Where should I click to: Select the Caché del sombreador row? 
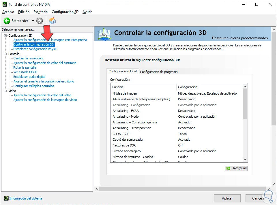click(177, 140)
